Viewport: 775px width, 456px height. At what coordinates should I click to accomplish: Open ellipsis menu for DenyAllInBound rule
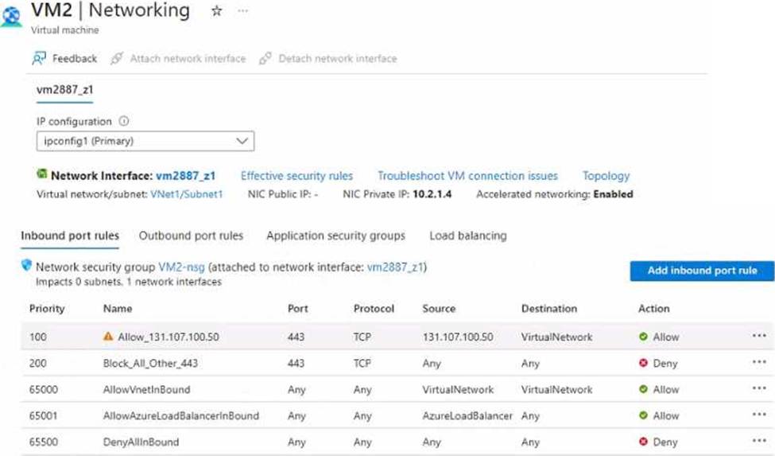pos(758,442)
